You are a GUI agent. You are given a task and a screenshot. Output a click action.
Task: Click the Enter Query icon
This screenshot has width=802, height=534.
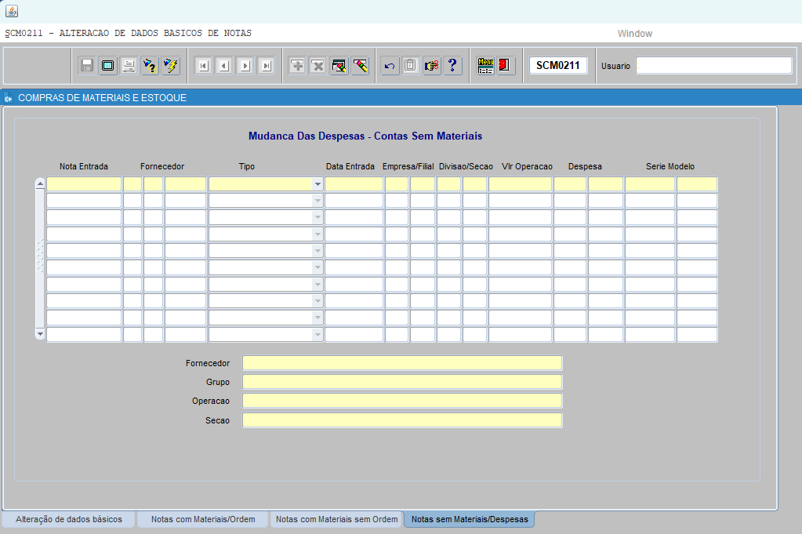pyautogui.click(x=150, y=66)
